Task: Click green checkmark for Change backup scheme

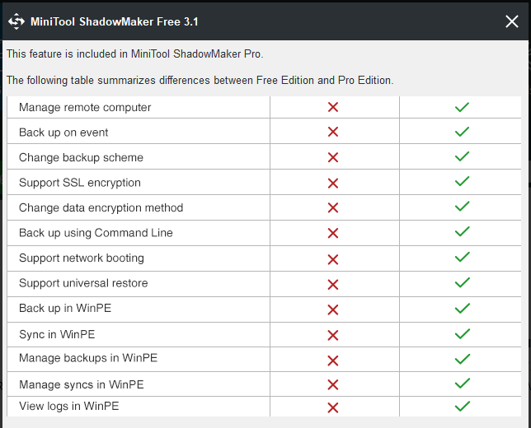Action: click(x=462, y=156)
